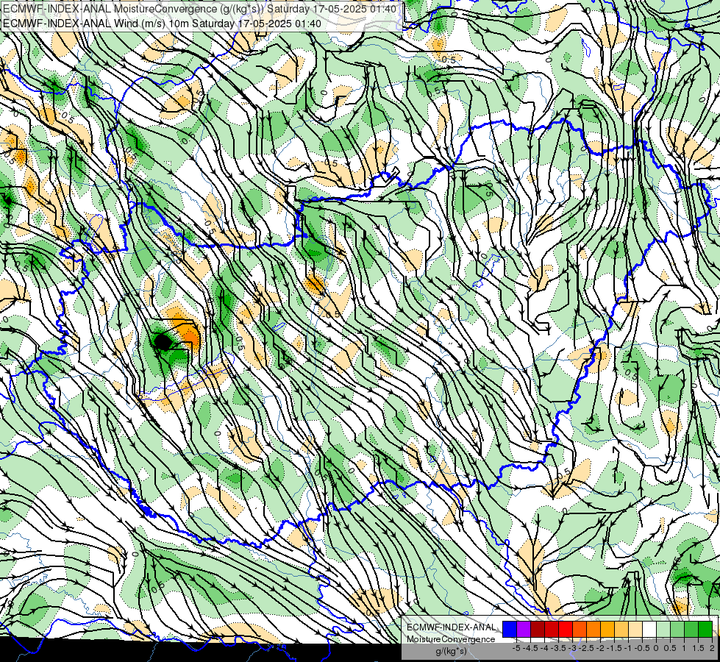This screenshot has width=720, height=662.
Task: Click the 1.5 legend tick label
Action: (699, 648)
